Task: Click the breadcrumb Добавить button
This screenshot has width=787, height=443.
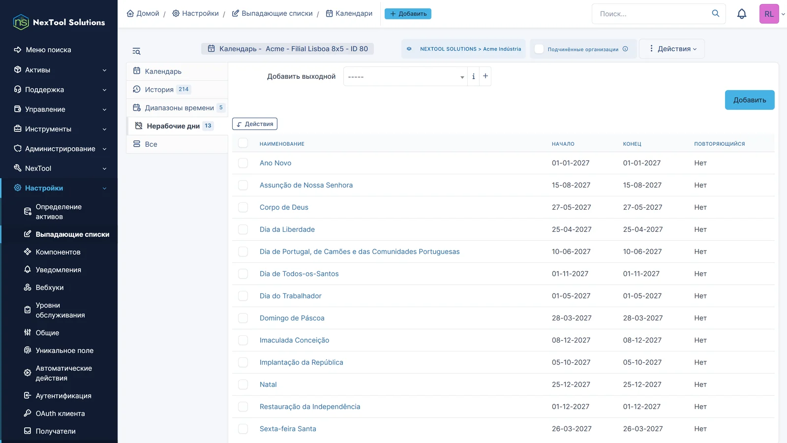Action: [x=408, y=14]
